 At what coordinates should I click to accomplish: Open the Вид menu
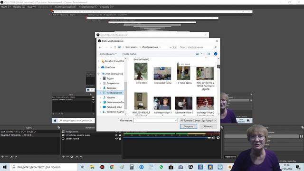click(x=31, y=7)
